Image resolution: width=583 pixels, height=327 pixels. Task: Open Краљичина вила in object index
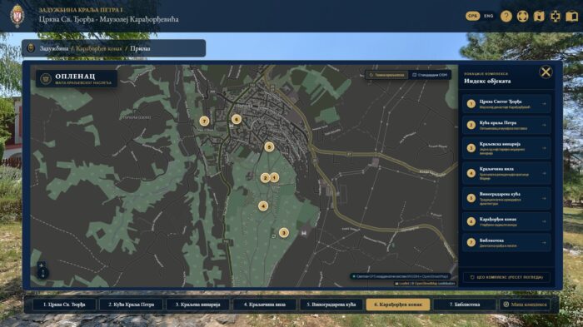(x=506, y=173)
